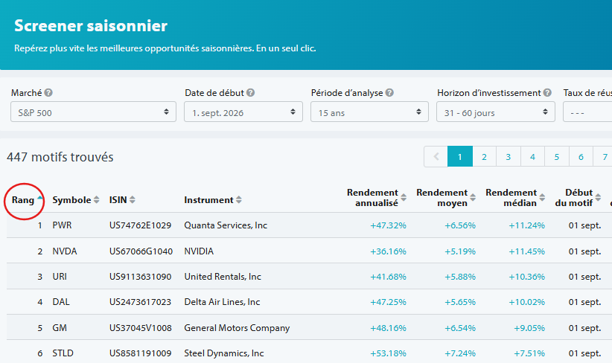Click ISIN US37045V1008
The width and height of the screenshot is (612, 363).
tap(141, 328)
